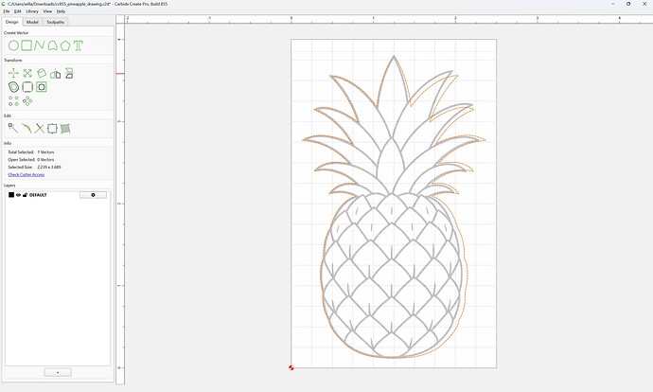Click the add layer plus button

(58, 372)
